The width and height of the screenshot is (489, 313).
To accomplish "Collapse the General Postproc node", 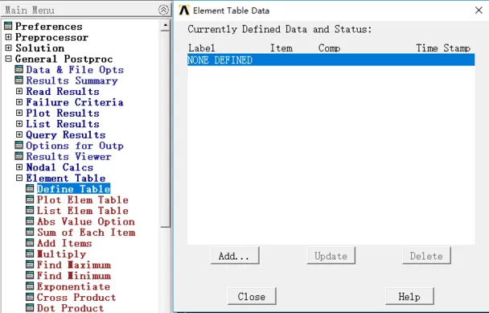I will click(x=8, y=59).
